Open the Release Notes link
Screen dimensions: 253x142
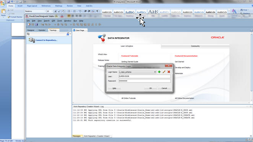pos(104,60)
